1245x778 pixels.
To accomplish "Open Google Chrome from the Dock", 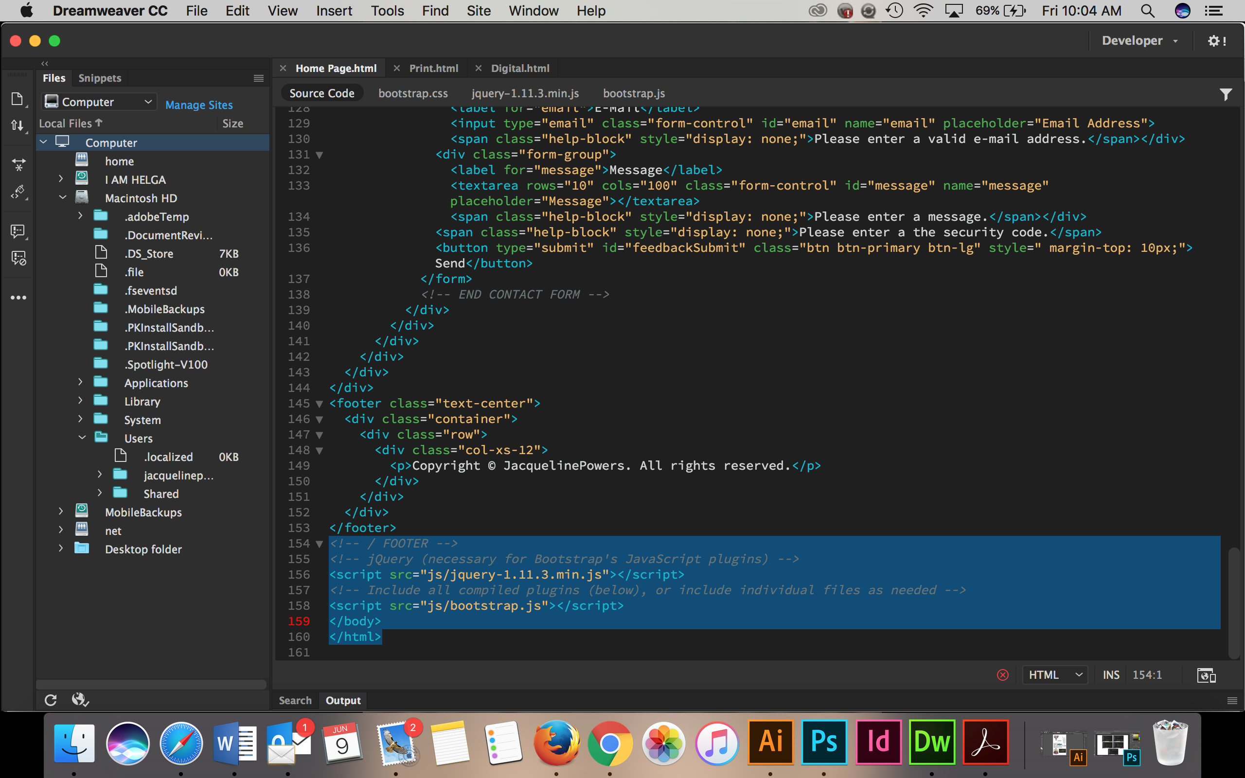I will tap(610, 743).
